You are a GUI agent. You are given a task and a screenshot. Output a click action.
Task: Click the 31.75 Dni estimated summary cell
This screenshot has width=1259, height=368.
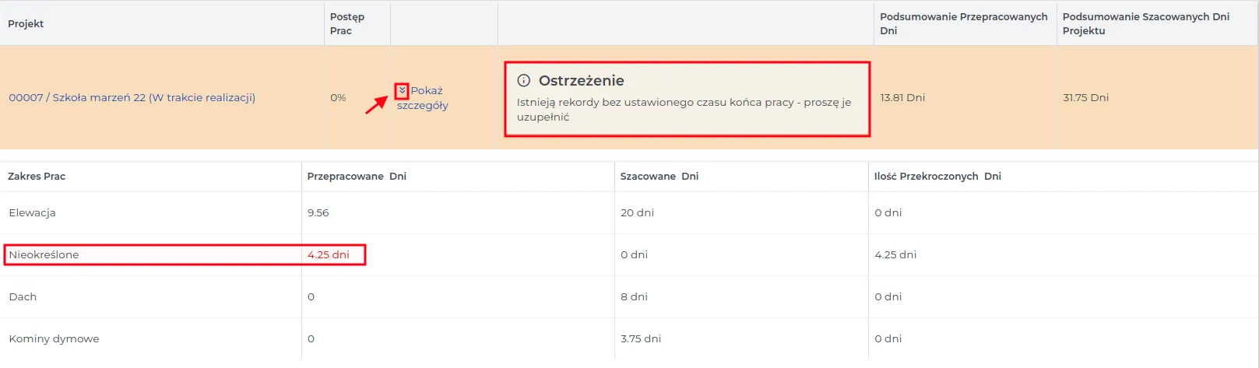point(1085,97)
